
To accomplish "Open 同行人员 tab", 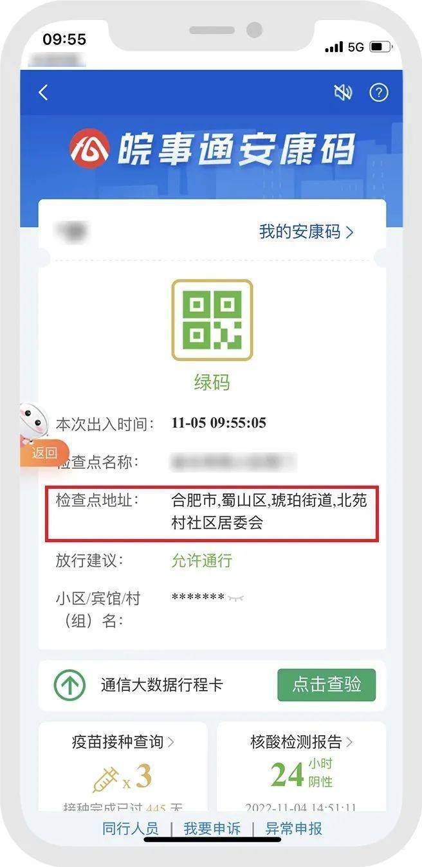I will click(130, 828).
